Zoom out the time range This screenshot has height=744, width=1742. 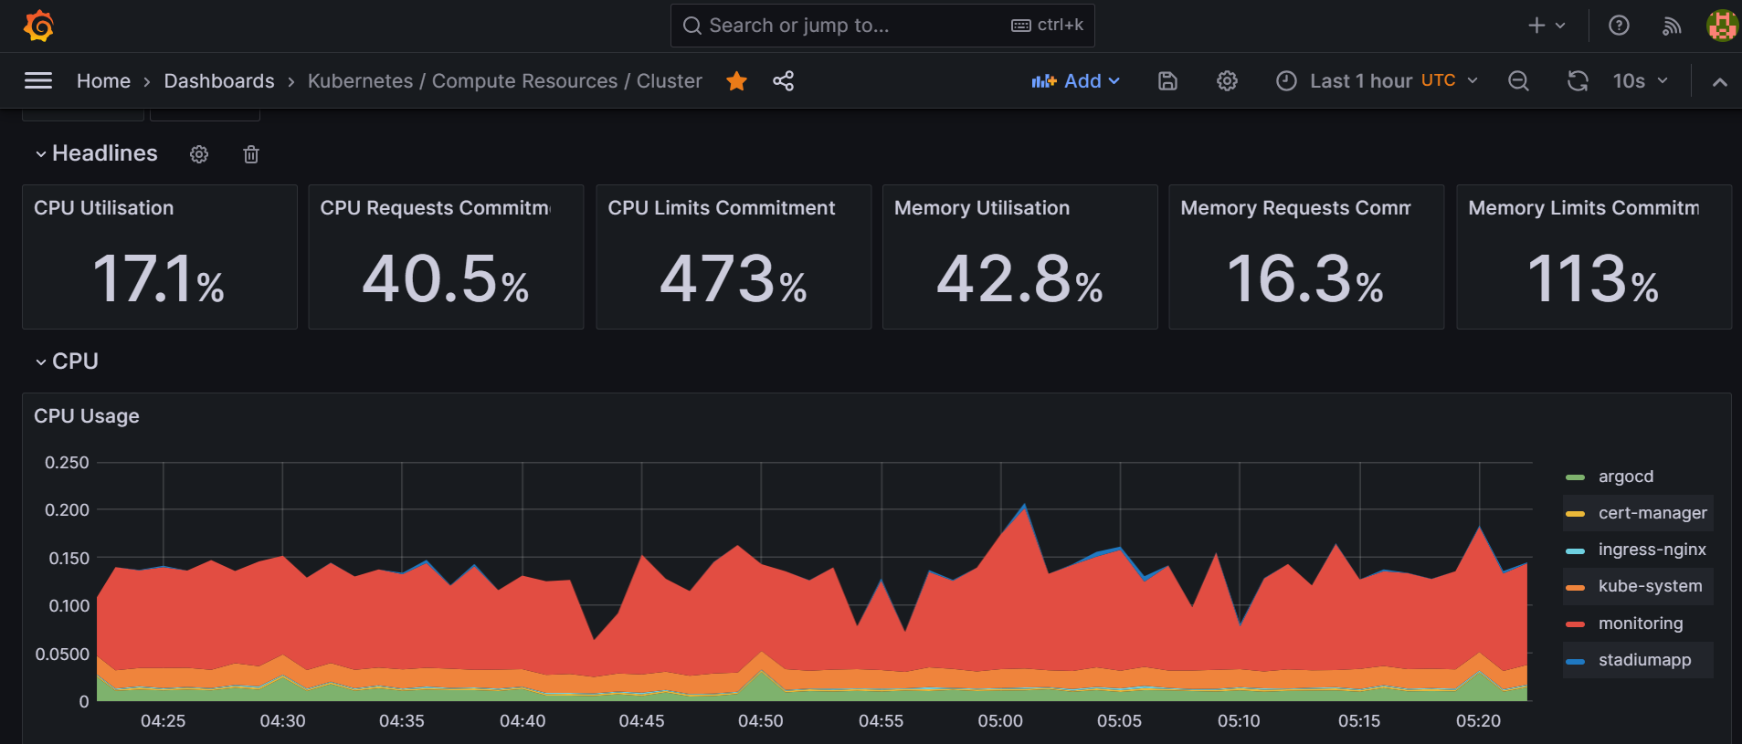(x=1518, y=81)
